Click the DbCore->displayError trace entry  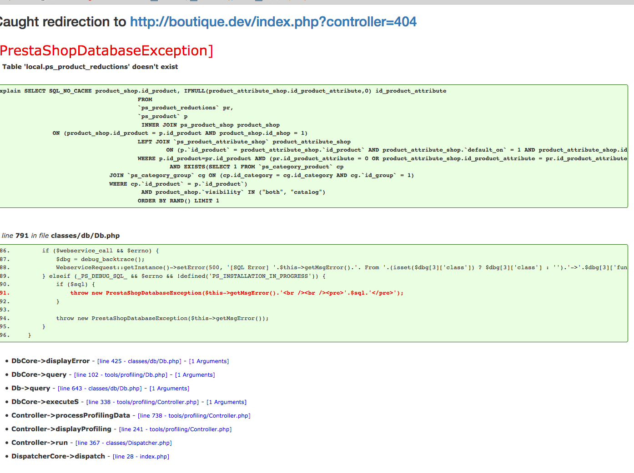tap(50, 361)
